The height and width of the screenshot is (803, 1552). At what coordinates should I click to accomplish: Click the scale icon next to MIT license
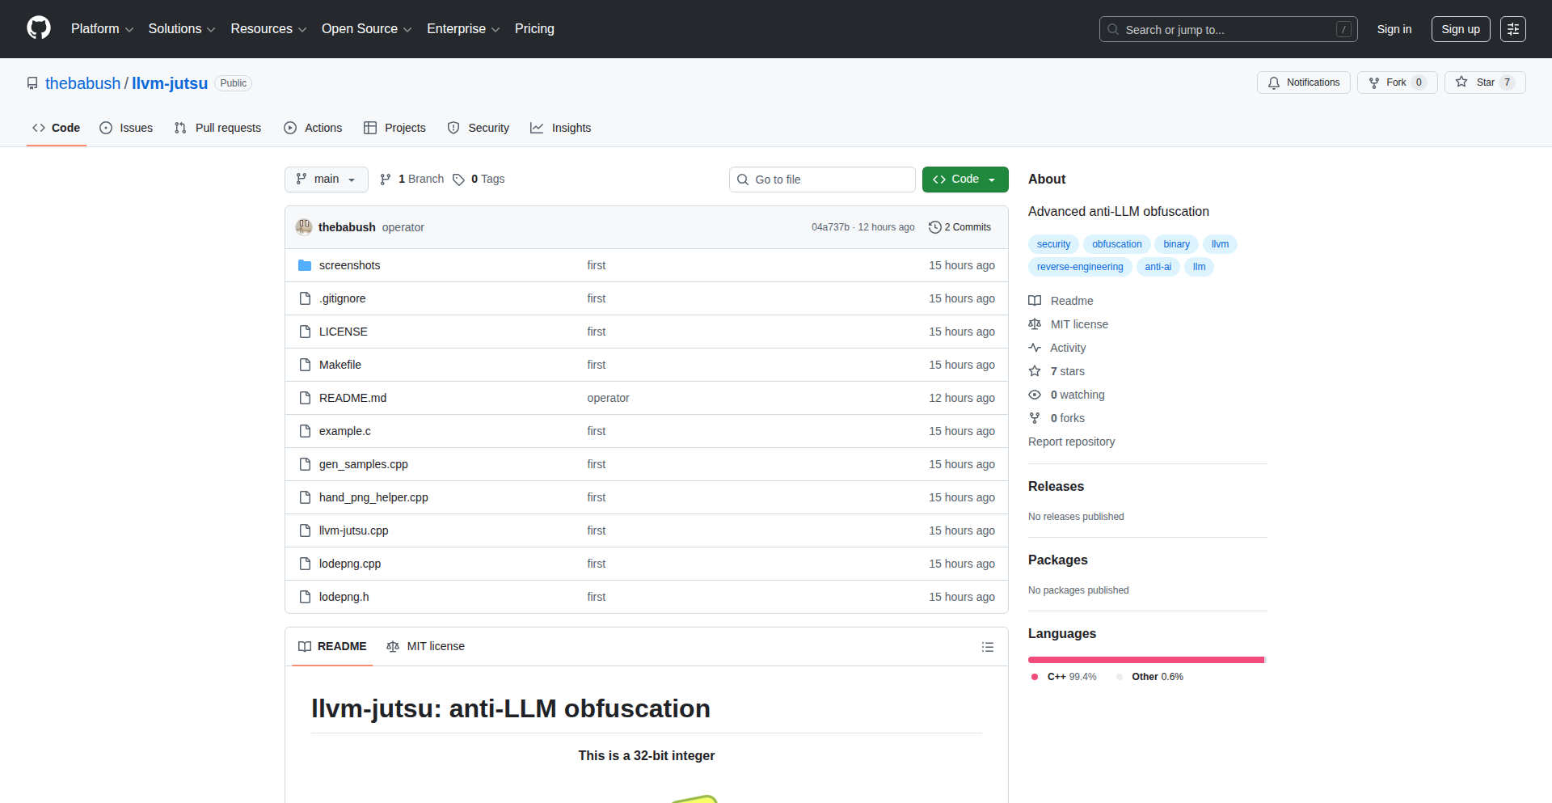click(x=1035, y=324)
